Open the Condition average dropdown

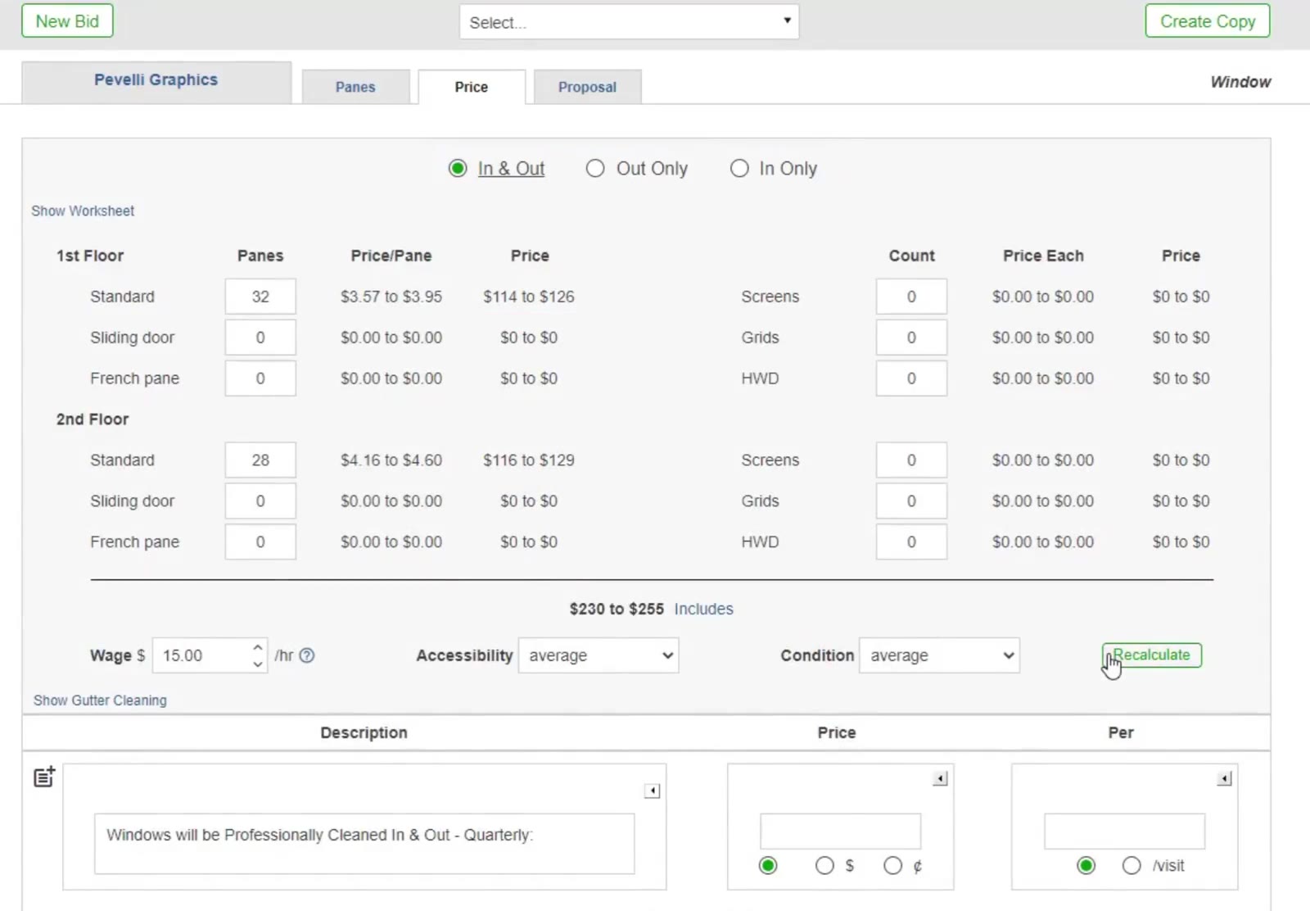(939, 655)
